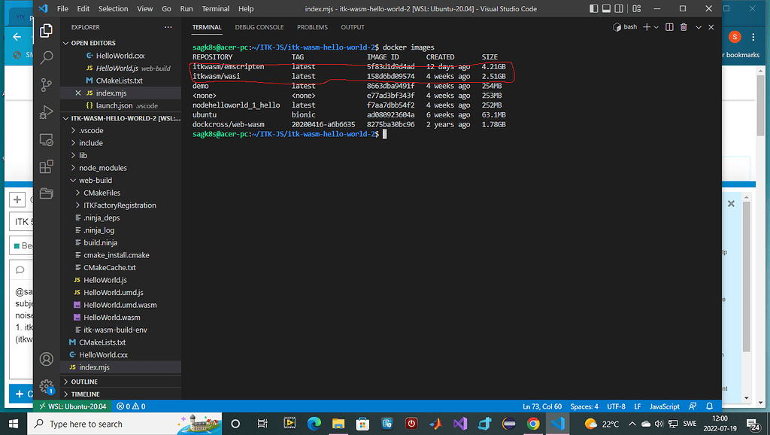Viewport: 770px width, 435px height.
Task: Toggle the panel layout icon in title bar
Action: point(605,8)
